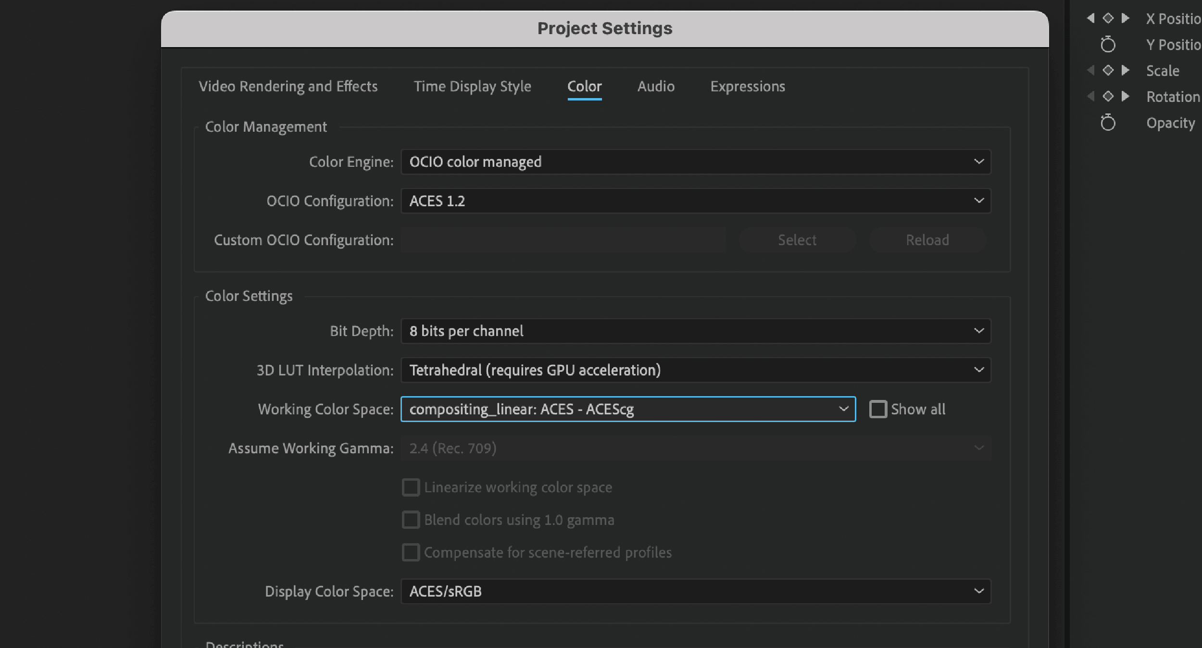Check Compensate for scene-referred profiles
The width and height of the screenshot is (1202, 648).
pyautogui.click(x=411, y=552)
